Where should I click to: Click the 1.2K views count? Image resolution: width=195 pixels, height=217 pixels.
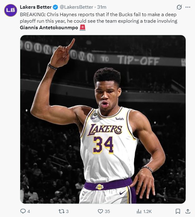pyautogui.click(x=147, y=211)
